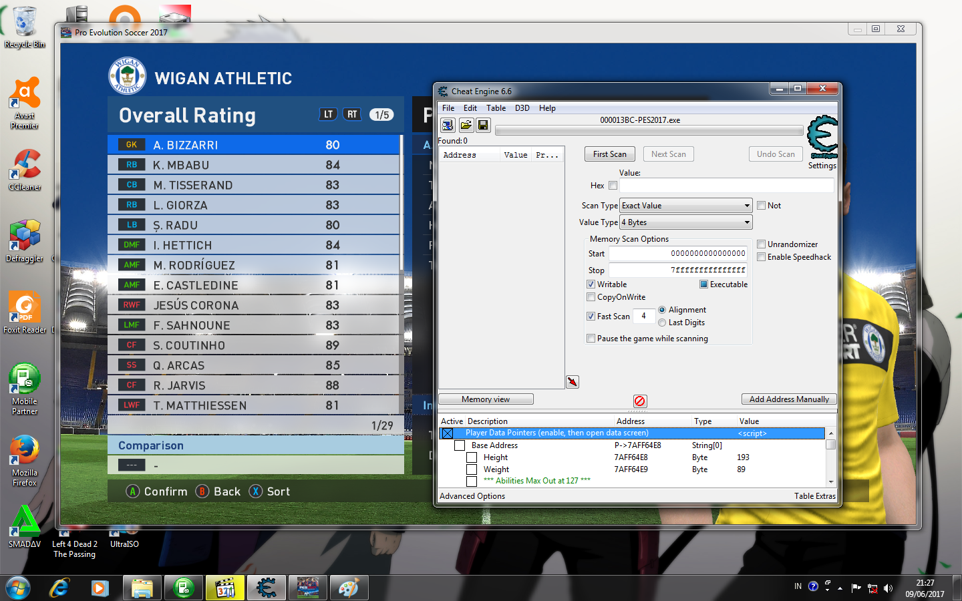Click the red arrow to add scanned address
The image size is (962, 601).
pyautogui.click(x=572, y=381)
